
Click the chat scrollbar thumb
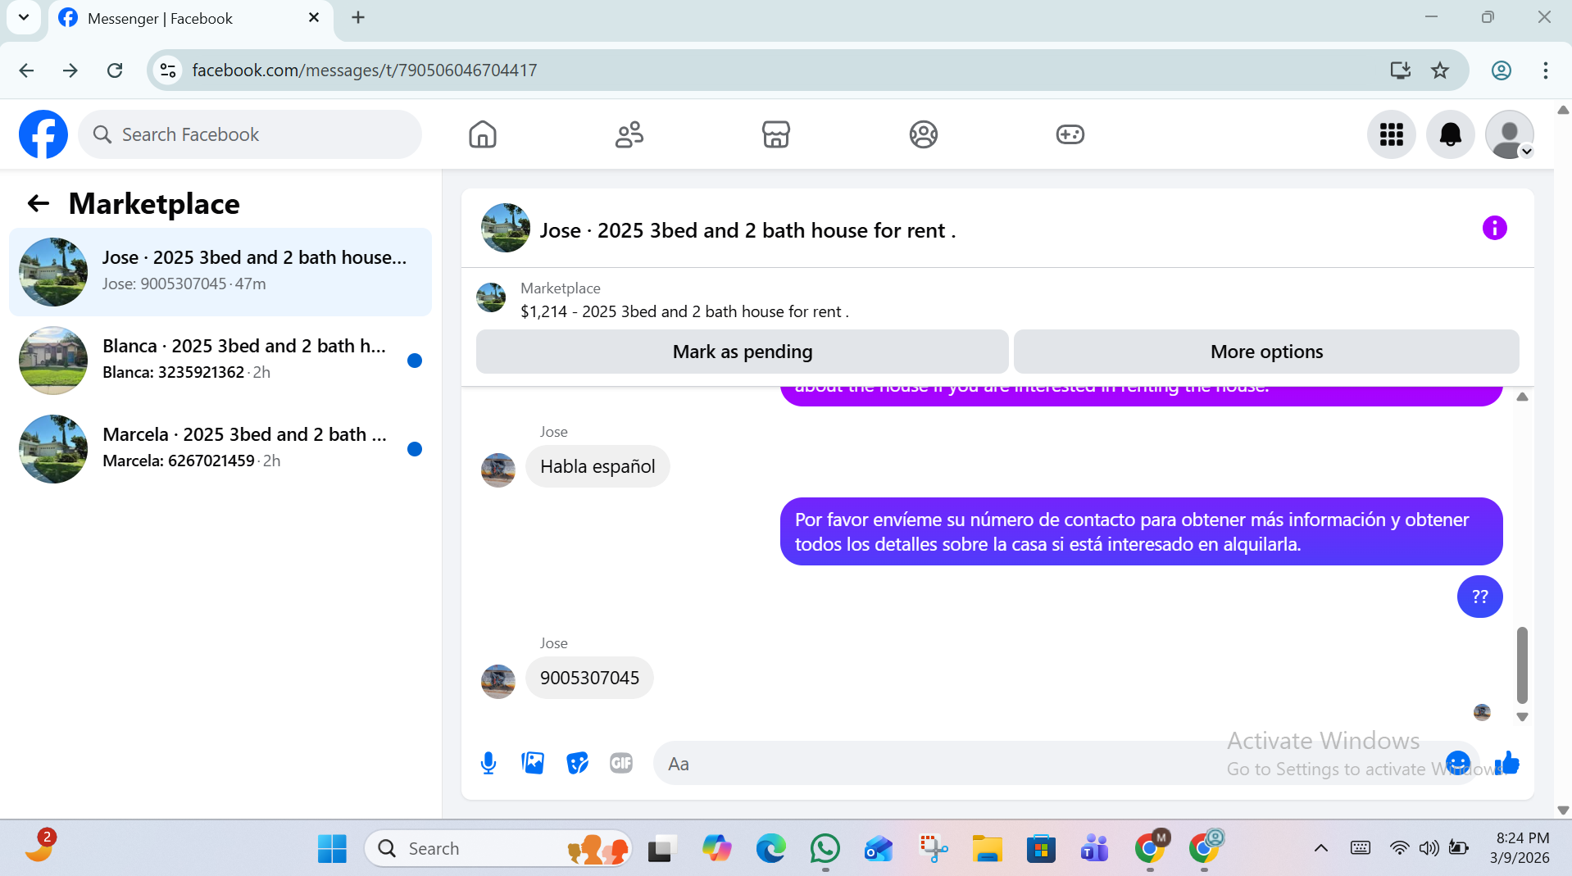[1522, 665]
